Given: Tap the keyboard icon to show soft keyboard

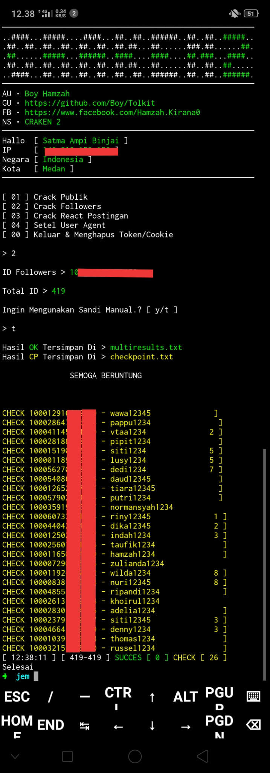Looking at the screenshot, I should pyautogui.click(x=253, y=696).
